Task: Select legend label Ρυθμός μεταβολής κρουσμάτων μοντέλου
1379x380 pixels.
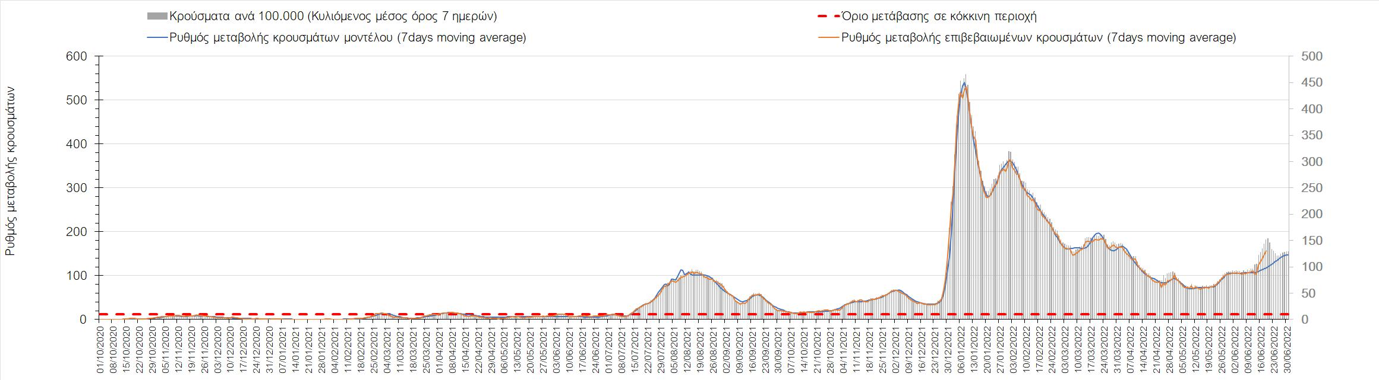Action: click(348, 37)
